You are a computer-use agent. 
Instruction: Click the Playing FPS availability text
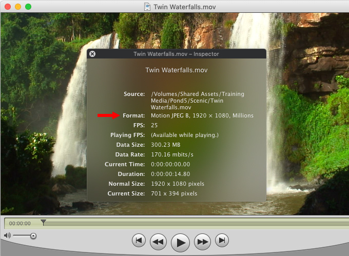185,135
